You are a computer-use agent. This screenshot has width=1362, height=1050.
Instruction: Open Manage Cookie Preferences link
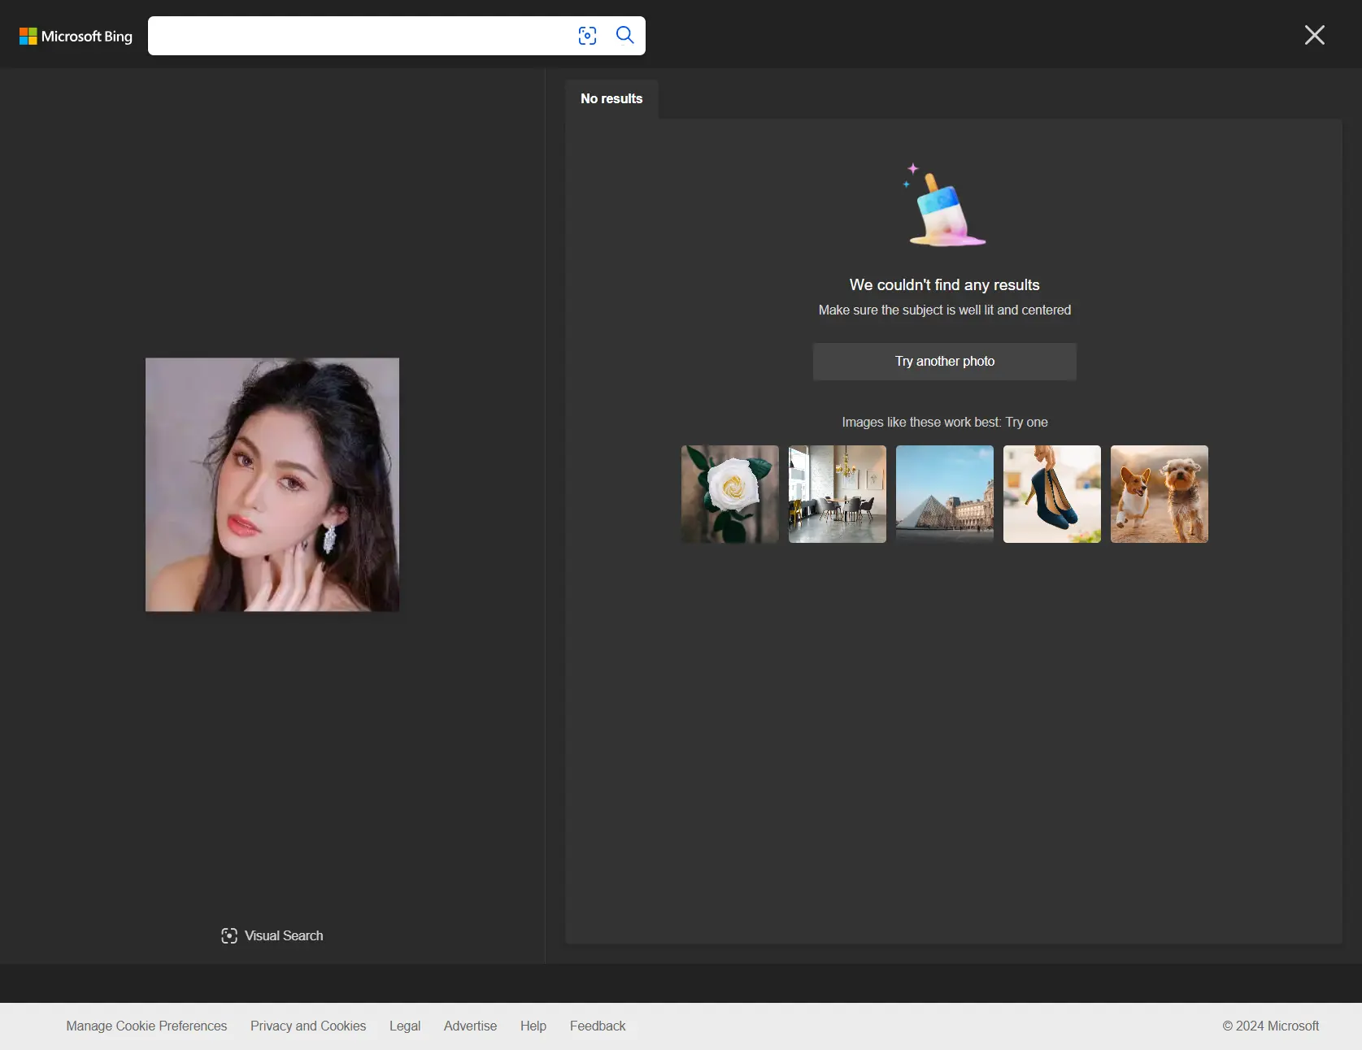(x=146, y=1026)
